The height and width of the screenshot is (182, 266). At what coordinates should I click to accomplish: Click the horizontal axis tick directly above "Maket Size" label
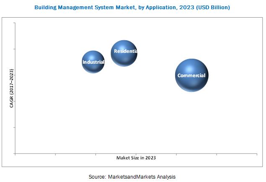(x=136, y=155)
